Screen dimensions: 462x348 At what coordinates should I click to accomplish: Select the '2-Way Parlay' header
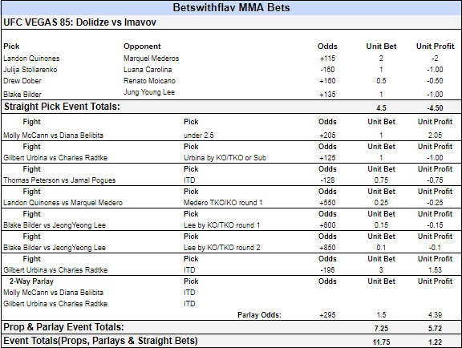tap(31, 281)
